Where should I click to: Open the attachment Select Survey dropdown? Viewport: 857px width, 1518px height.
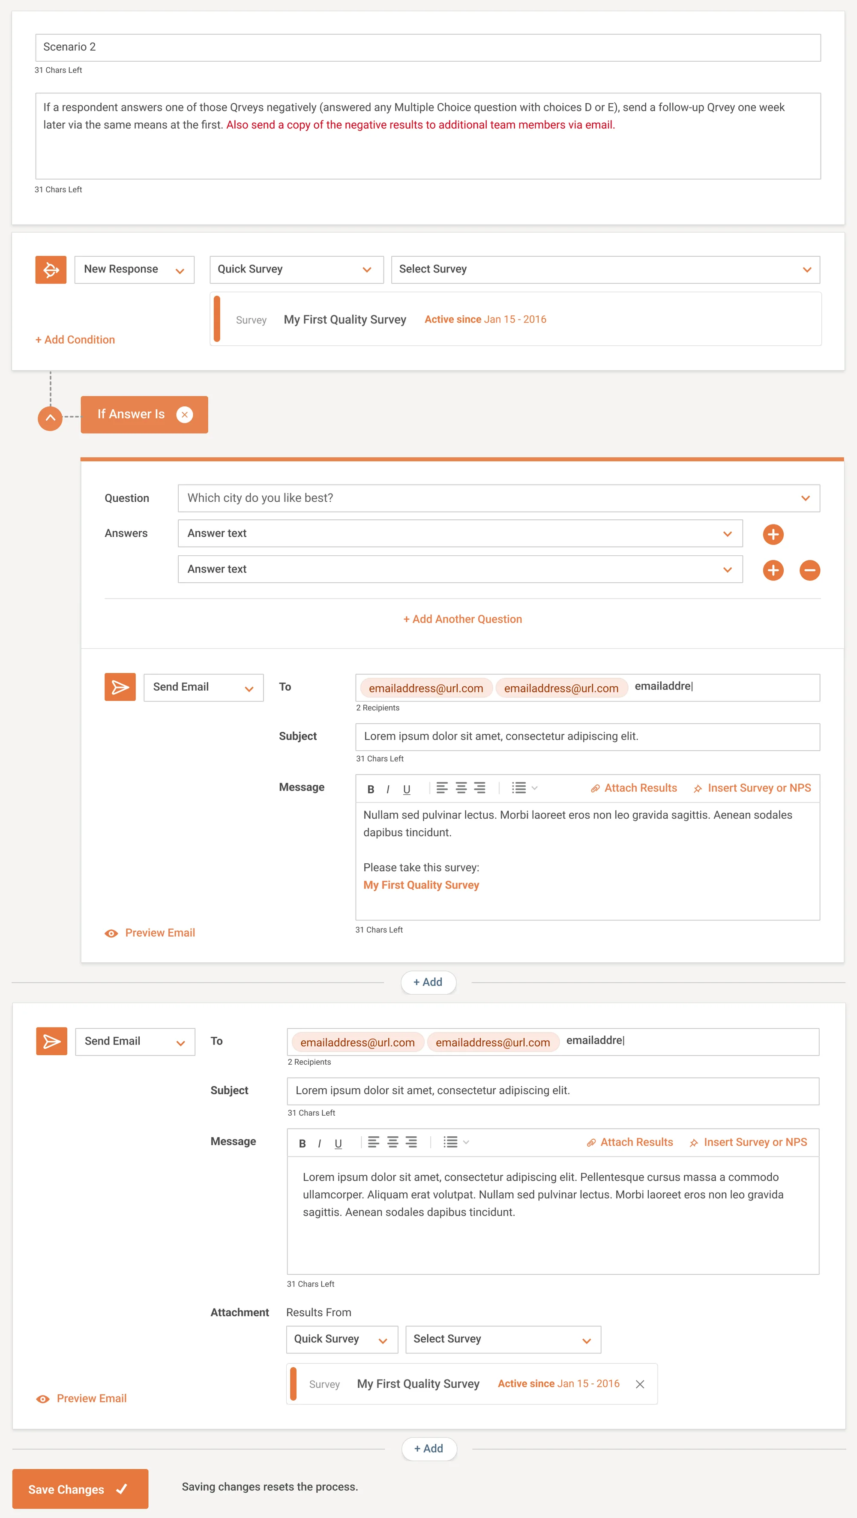(503, 1339)
